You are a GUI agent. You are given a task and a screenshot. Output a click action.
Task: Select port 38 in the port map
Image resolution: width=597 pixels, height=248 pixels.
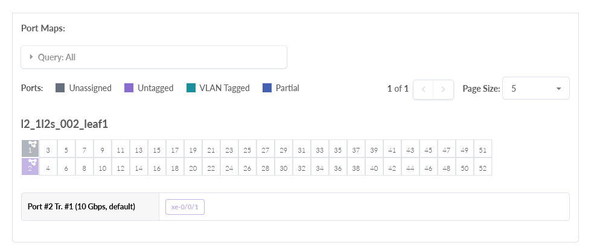coord(356,167)
